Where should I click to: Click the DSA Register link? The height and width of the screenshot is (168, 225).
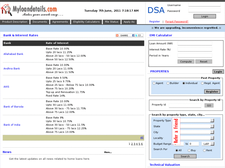tap(154, 22)
